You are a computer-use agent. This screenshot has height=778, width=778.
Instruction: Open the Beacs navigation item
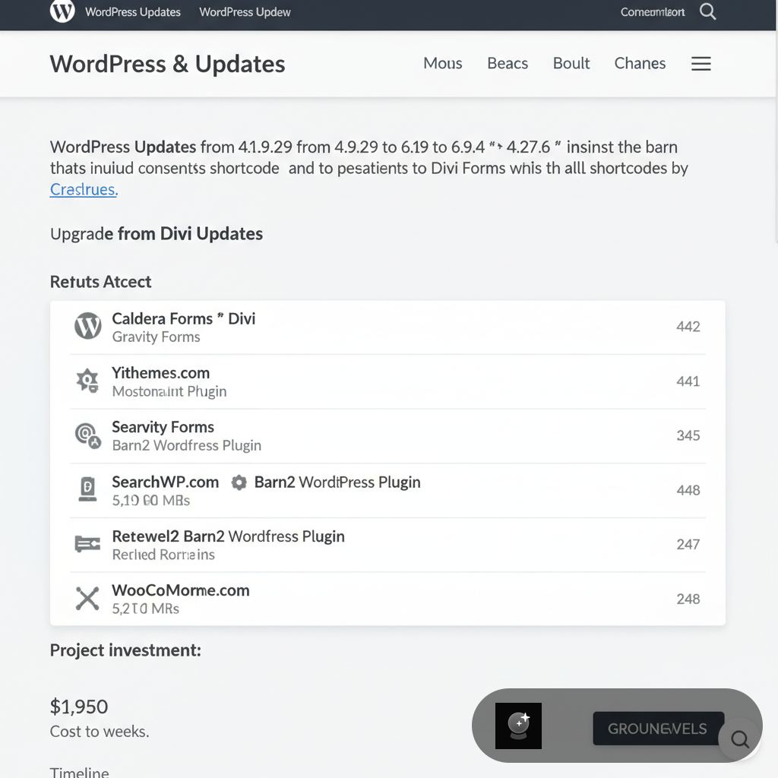coord(508,64)
